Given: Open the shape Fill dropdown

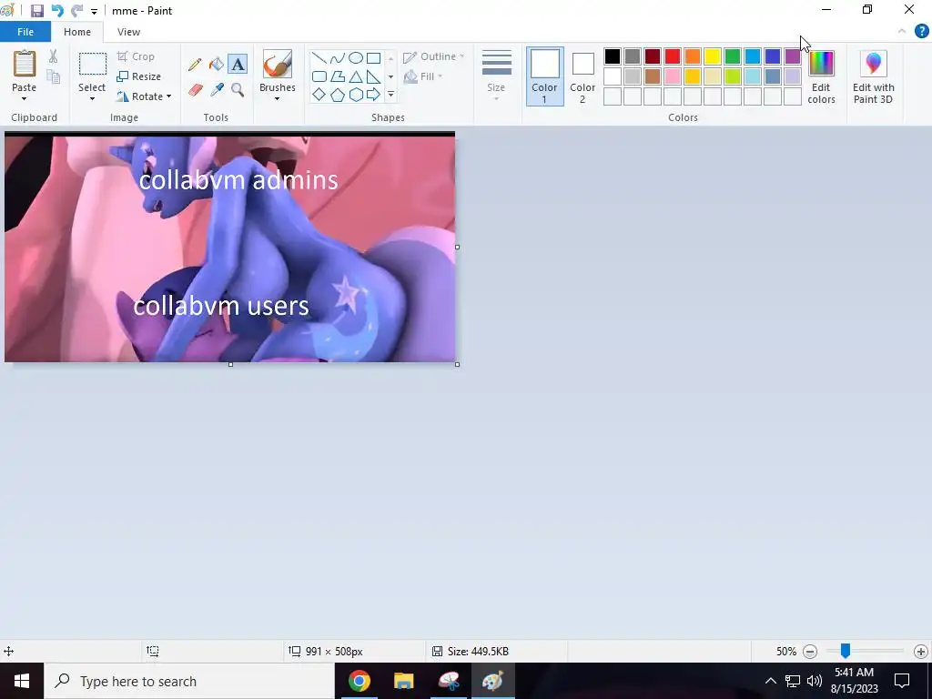Looking at the screenshot, I should 423,76.
